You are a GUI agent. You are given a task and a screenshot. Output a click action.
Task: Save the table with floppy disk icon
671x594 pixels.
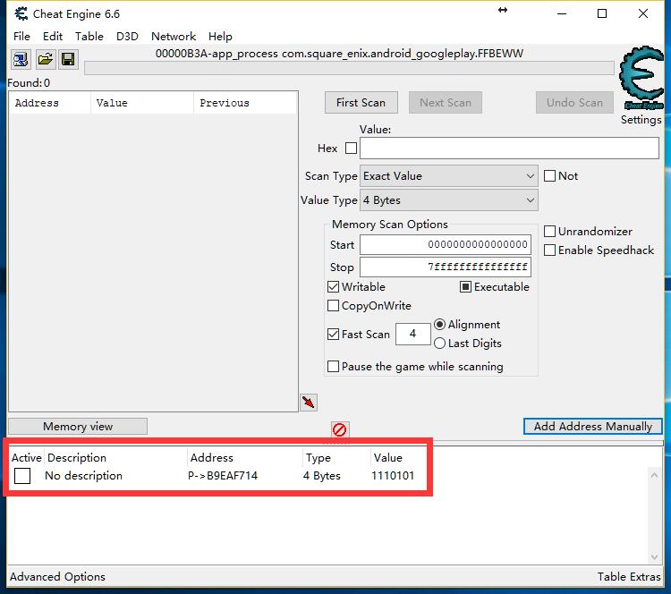68,60
